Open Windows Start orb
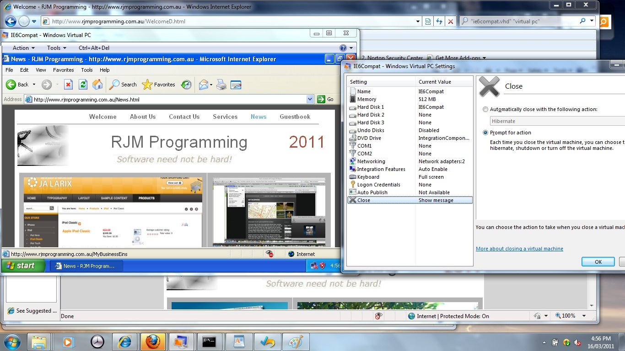 point(12,341)
